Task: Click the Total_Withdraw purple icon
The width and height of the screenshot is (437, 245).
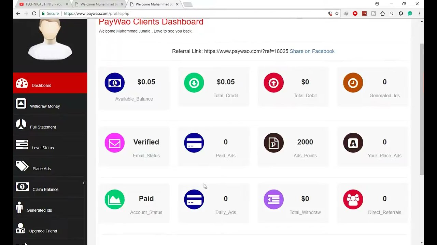Action: click(273, 199)
